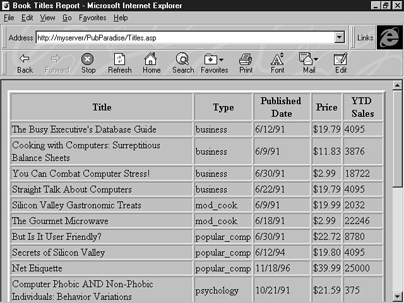Click the Back navigation icon
Screen dimensions: 404x303
pos(25,62)
